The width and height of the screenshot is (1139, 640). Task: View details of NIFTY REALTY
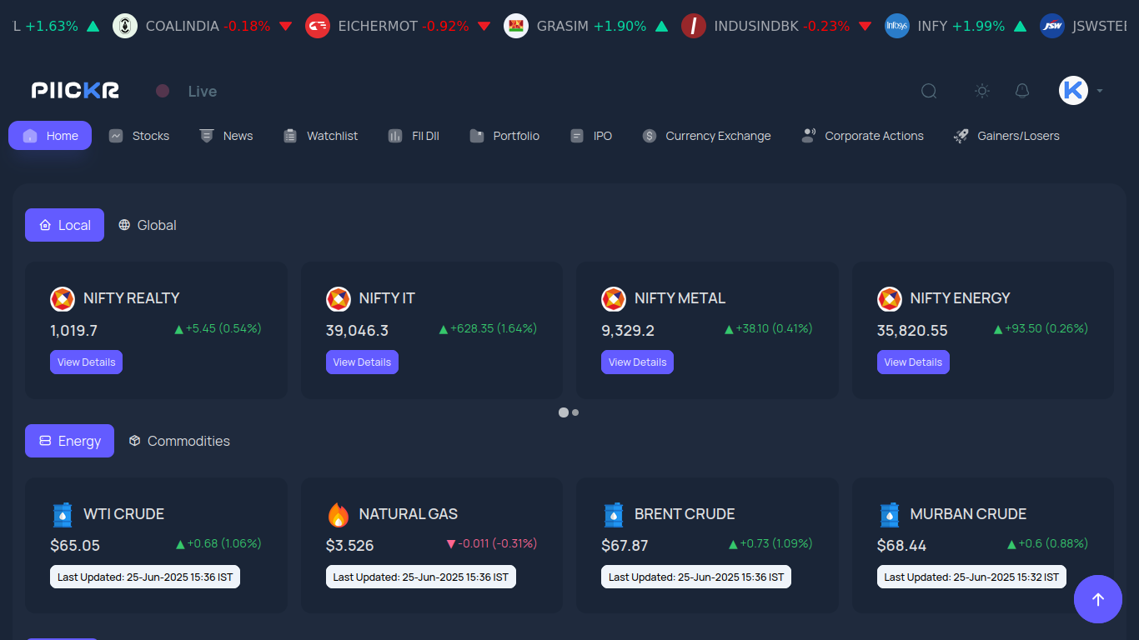86,362
